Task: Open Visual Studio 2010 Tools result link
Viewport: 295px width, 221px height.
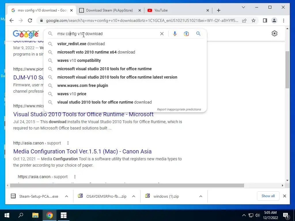Action: 83,114
